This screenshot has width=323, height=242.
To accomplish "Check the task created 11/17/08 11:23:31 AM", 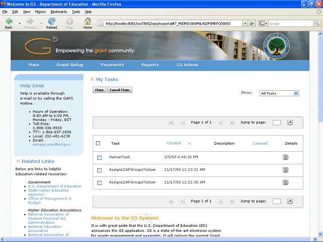I will [x=99, y=170].
